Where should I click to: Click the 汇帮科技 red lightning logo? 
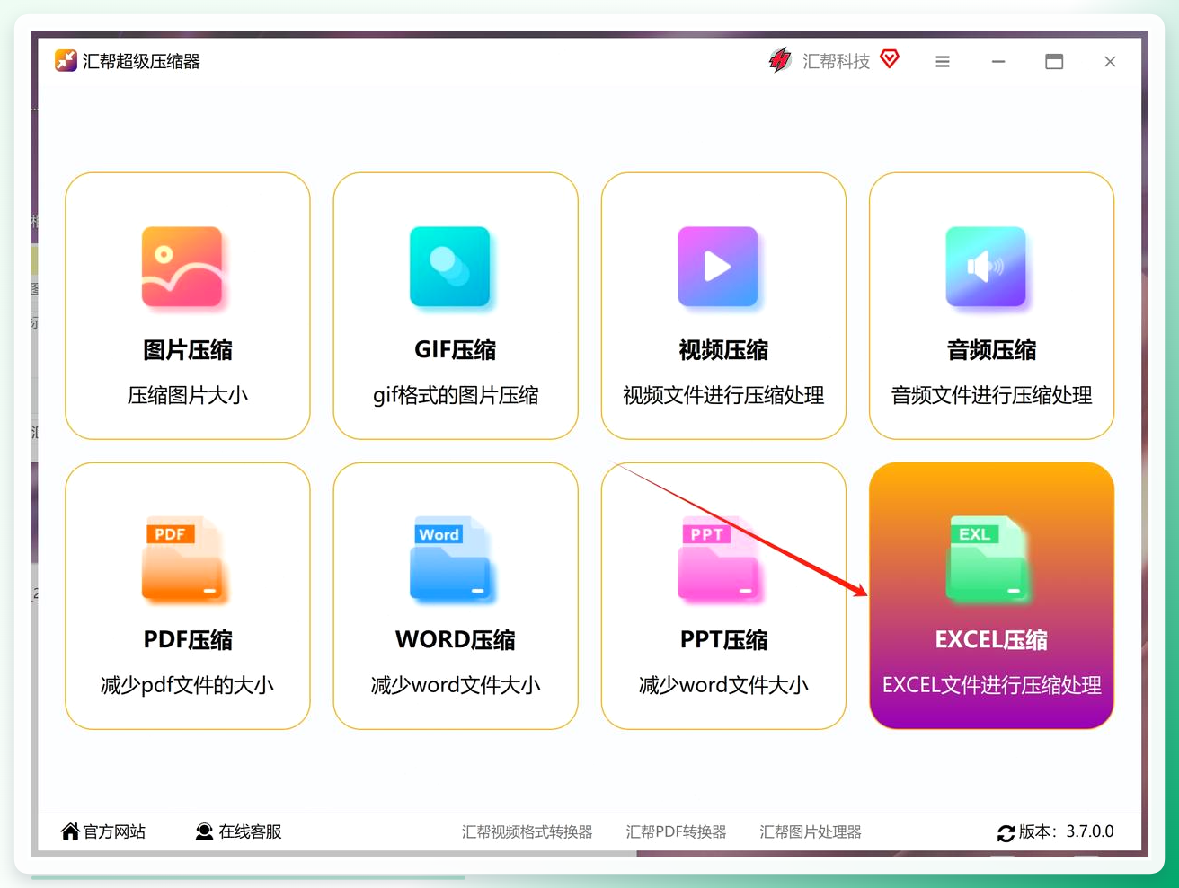tap(780, 60)
